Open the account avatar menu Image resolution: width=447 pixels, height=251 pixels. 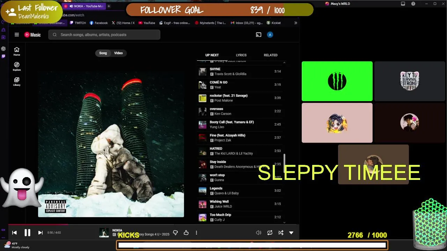(x=270, y=35)
